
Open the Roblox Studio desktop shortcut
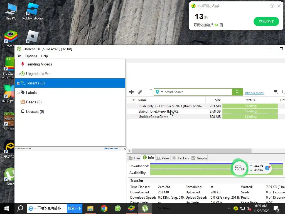(x=32, y=11)
